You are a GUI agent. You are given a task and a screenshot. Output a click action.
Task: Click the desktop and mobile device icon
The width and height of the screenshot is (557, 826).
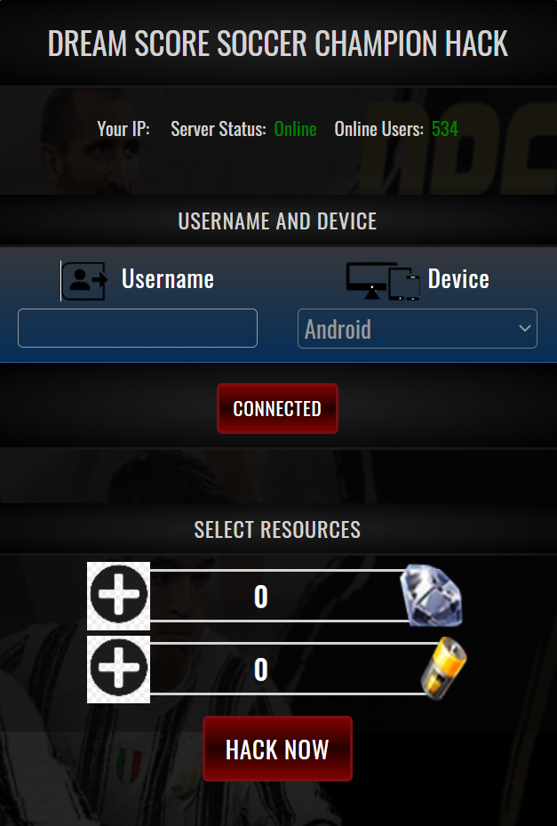pos(383,281)
